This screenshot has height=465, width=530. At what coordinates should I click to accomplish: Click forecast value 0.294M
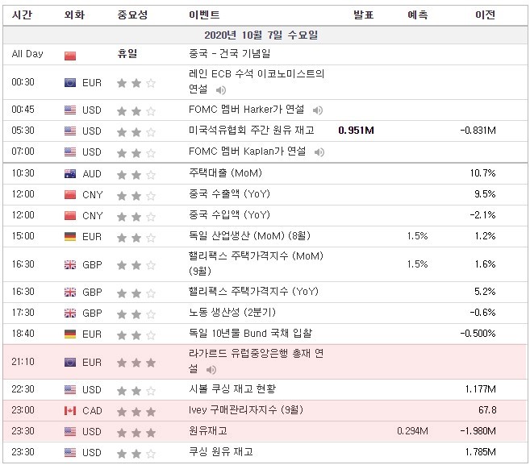[x=412, y=431]
